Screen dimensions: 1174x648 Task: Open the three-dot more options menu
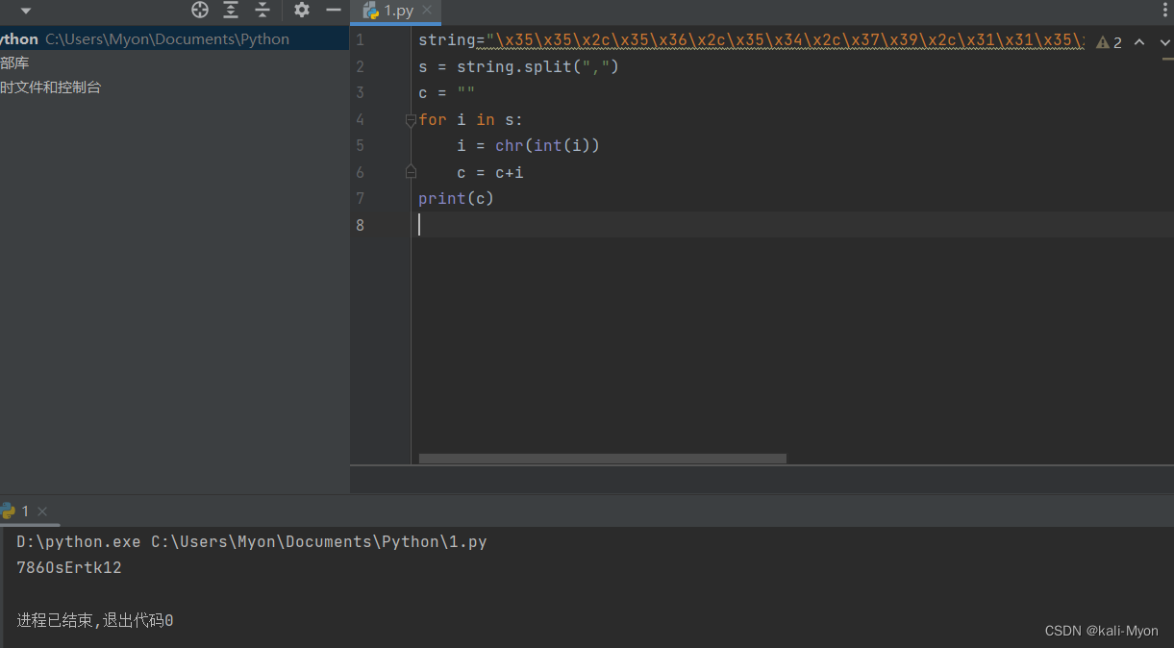pyautogui.click(x=1165, y=8)
